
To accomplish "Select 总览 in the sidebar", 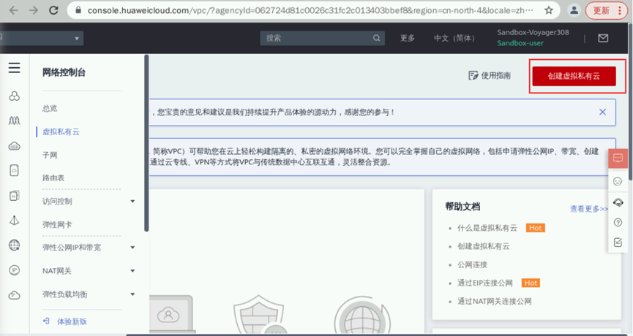I will [x=50, y=108].
